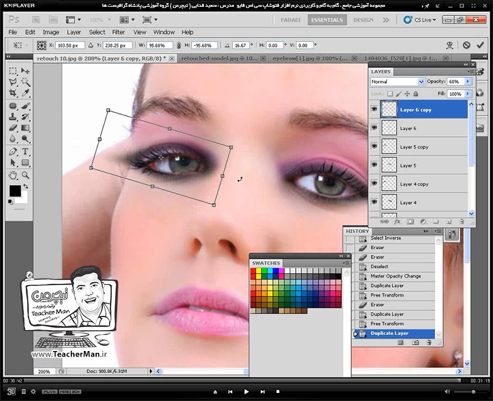The height and width of the screenshot is (401, 493).
Task: Switch to FADAEI workspace
Action: coord(290,20)
